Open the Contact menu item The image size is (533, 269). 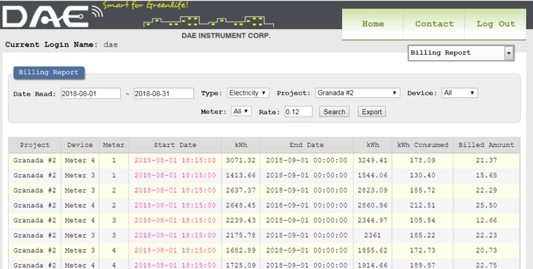point(434,24)
